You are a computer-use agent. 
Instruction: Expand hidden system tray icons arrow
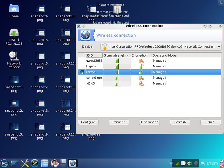171,163
